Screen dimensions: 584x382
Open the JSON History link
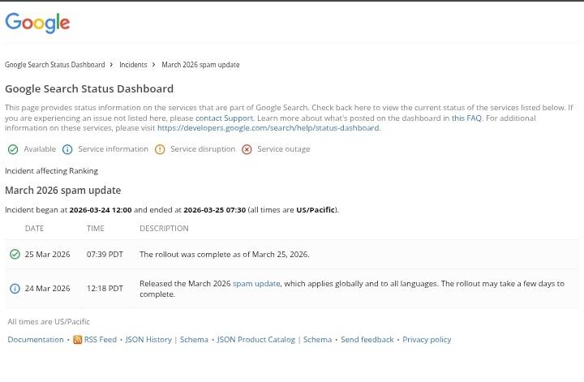coord(148,340)
